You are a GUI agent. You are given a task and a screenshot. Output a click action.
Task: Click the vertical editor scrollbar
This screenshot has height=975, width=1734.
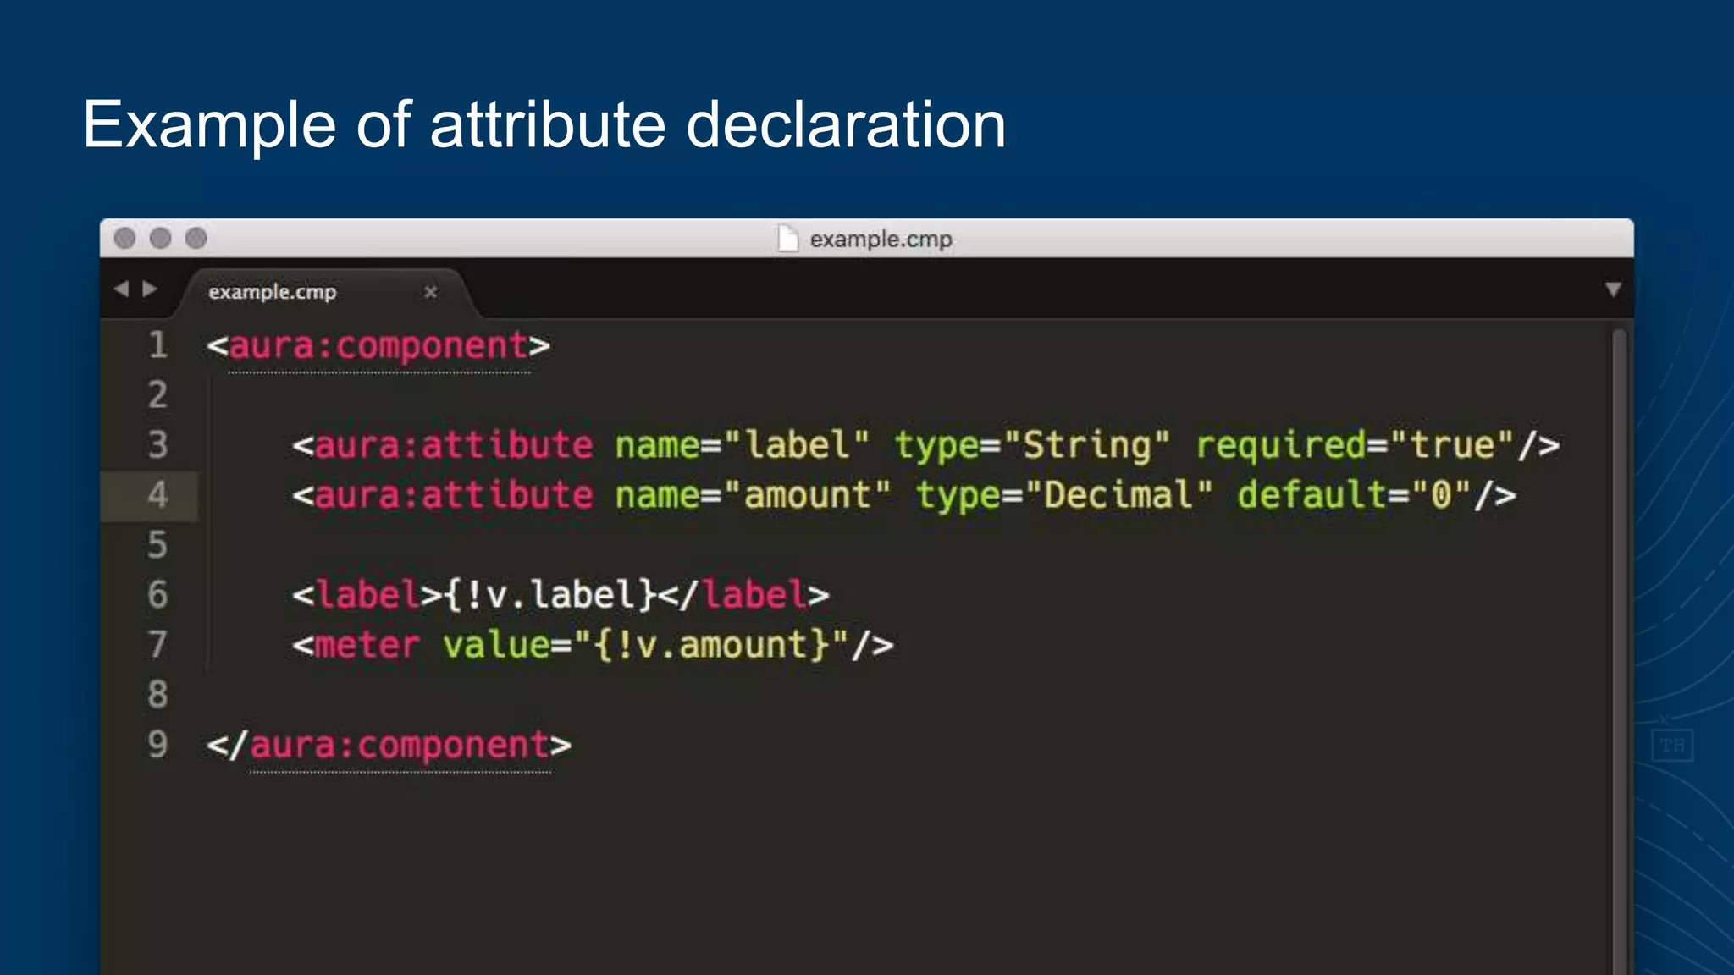pyautogui.click(x=1619, y=652)
